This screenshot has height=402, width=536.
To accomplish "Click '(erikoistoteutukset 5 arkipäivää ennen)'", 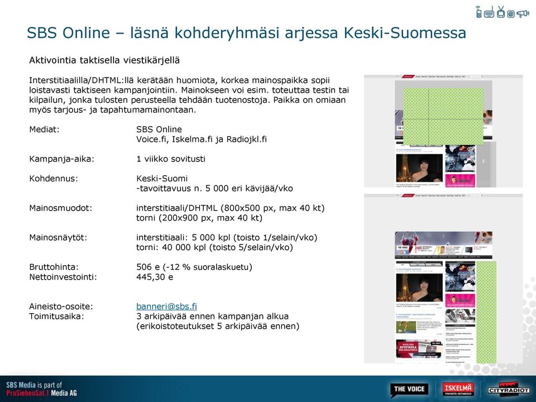I will (x=218, y=326).
